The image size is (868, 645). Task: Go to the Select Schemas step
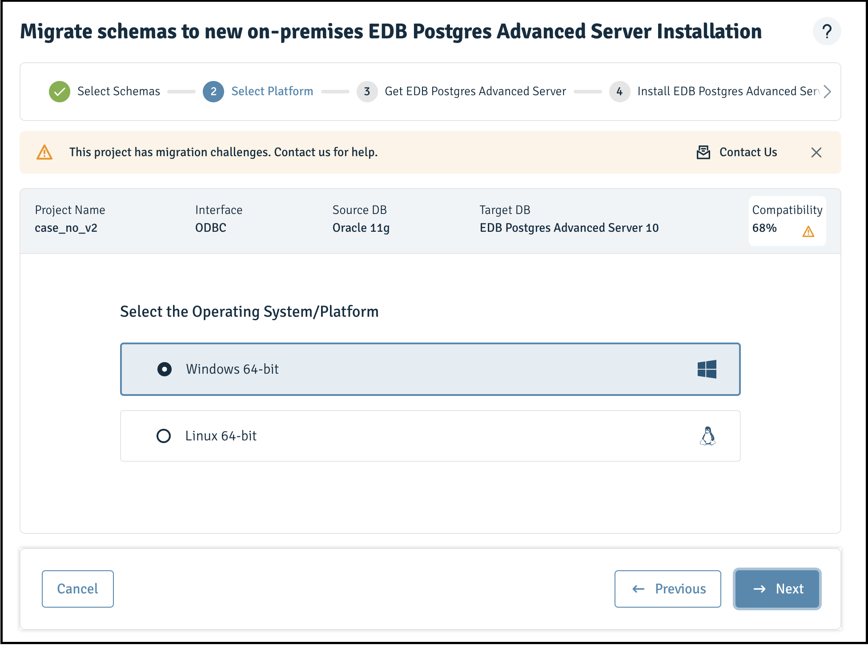point(119,91)
